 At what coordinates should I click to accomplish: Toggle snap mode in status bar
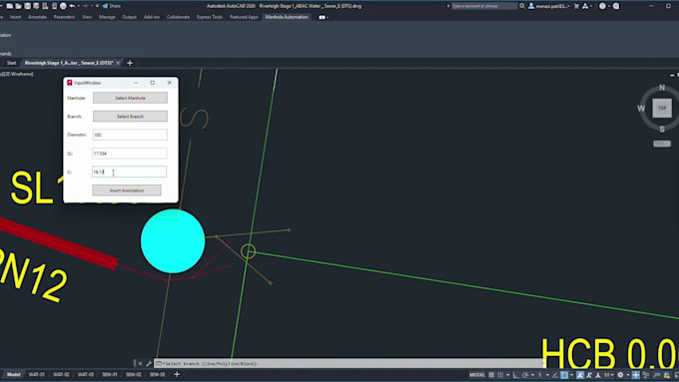500,375
